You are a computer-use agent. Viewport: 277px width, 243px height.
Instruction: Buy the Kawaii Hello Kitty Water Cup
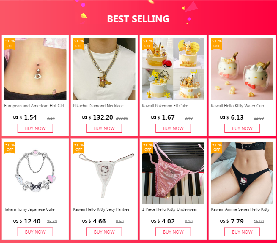(x=242, y=128)
